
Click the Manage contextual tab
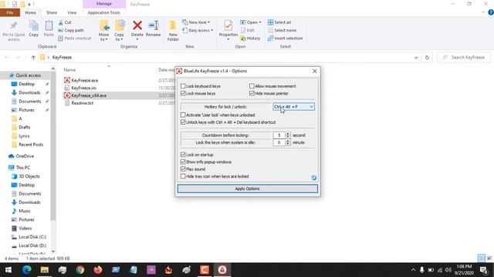pos(104,4)
